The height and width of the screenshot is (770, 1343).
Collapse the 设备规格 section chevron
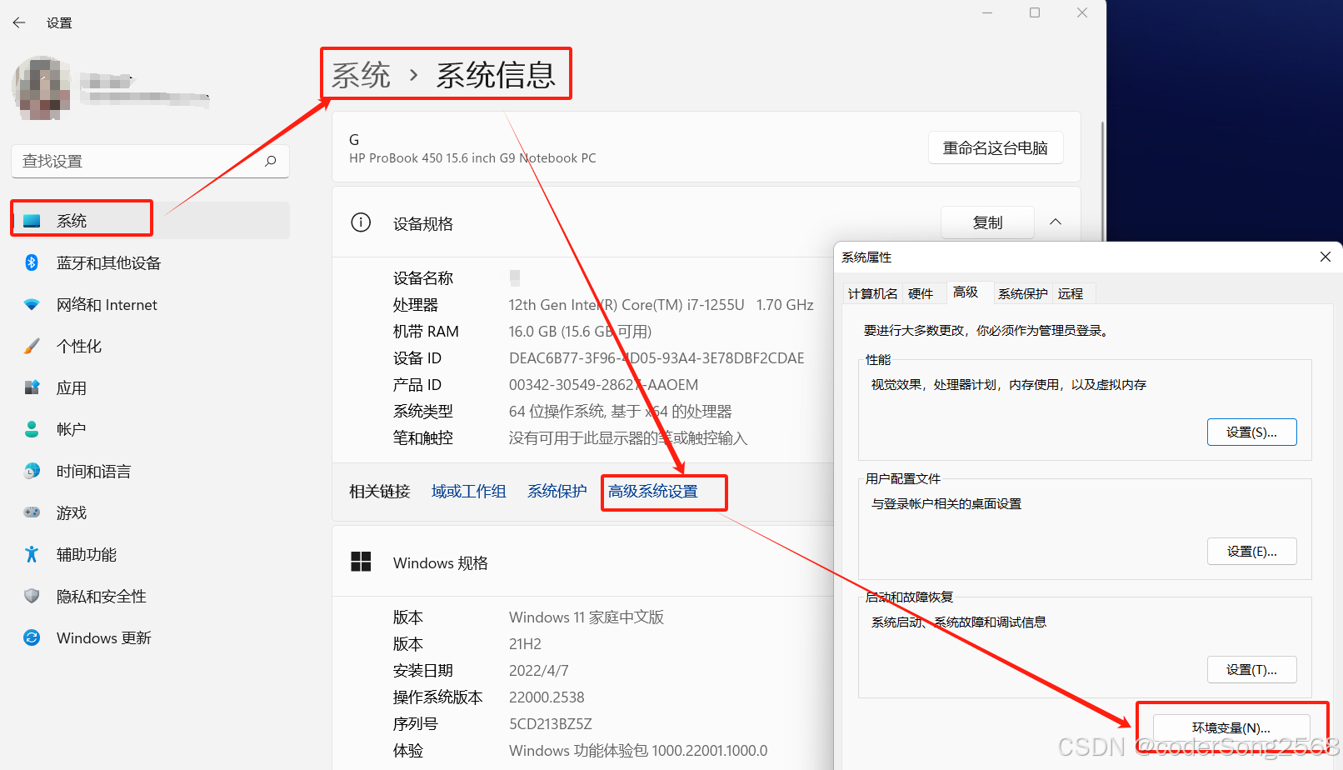pos(1056,222)
